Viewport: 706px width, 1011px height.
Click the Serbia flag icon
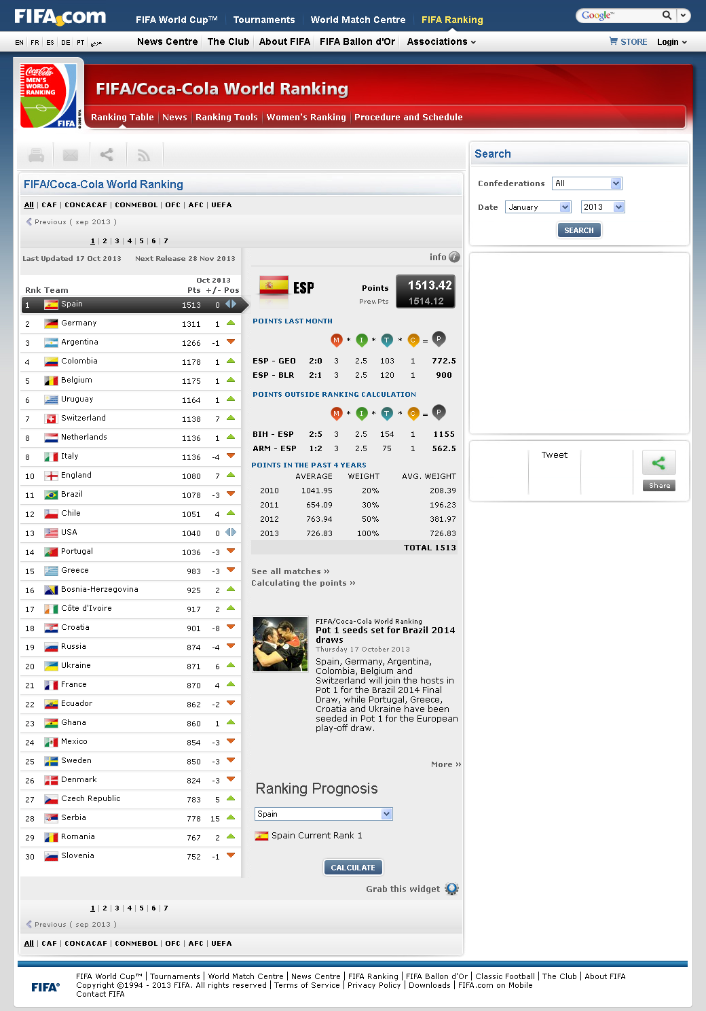click(x=51, y=818)
